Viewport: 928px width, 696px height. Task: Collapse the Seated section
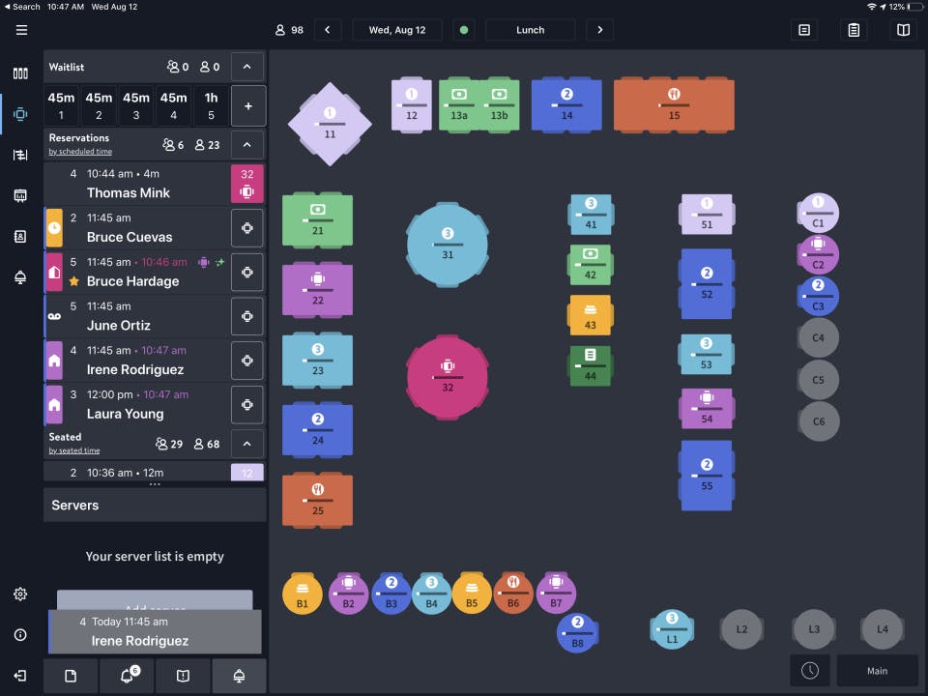click(247, 444)
